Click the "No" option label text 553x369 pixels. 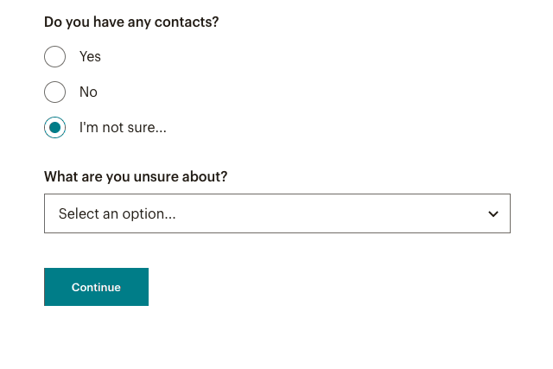pyautogui.click(x=88, y=92)
